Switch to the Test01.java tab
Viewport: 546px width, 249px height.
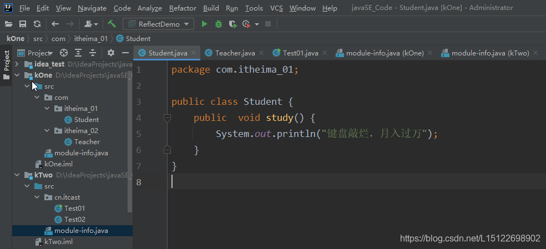click(301, 53)
